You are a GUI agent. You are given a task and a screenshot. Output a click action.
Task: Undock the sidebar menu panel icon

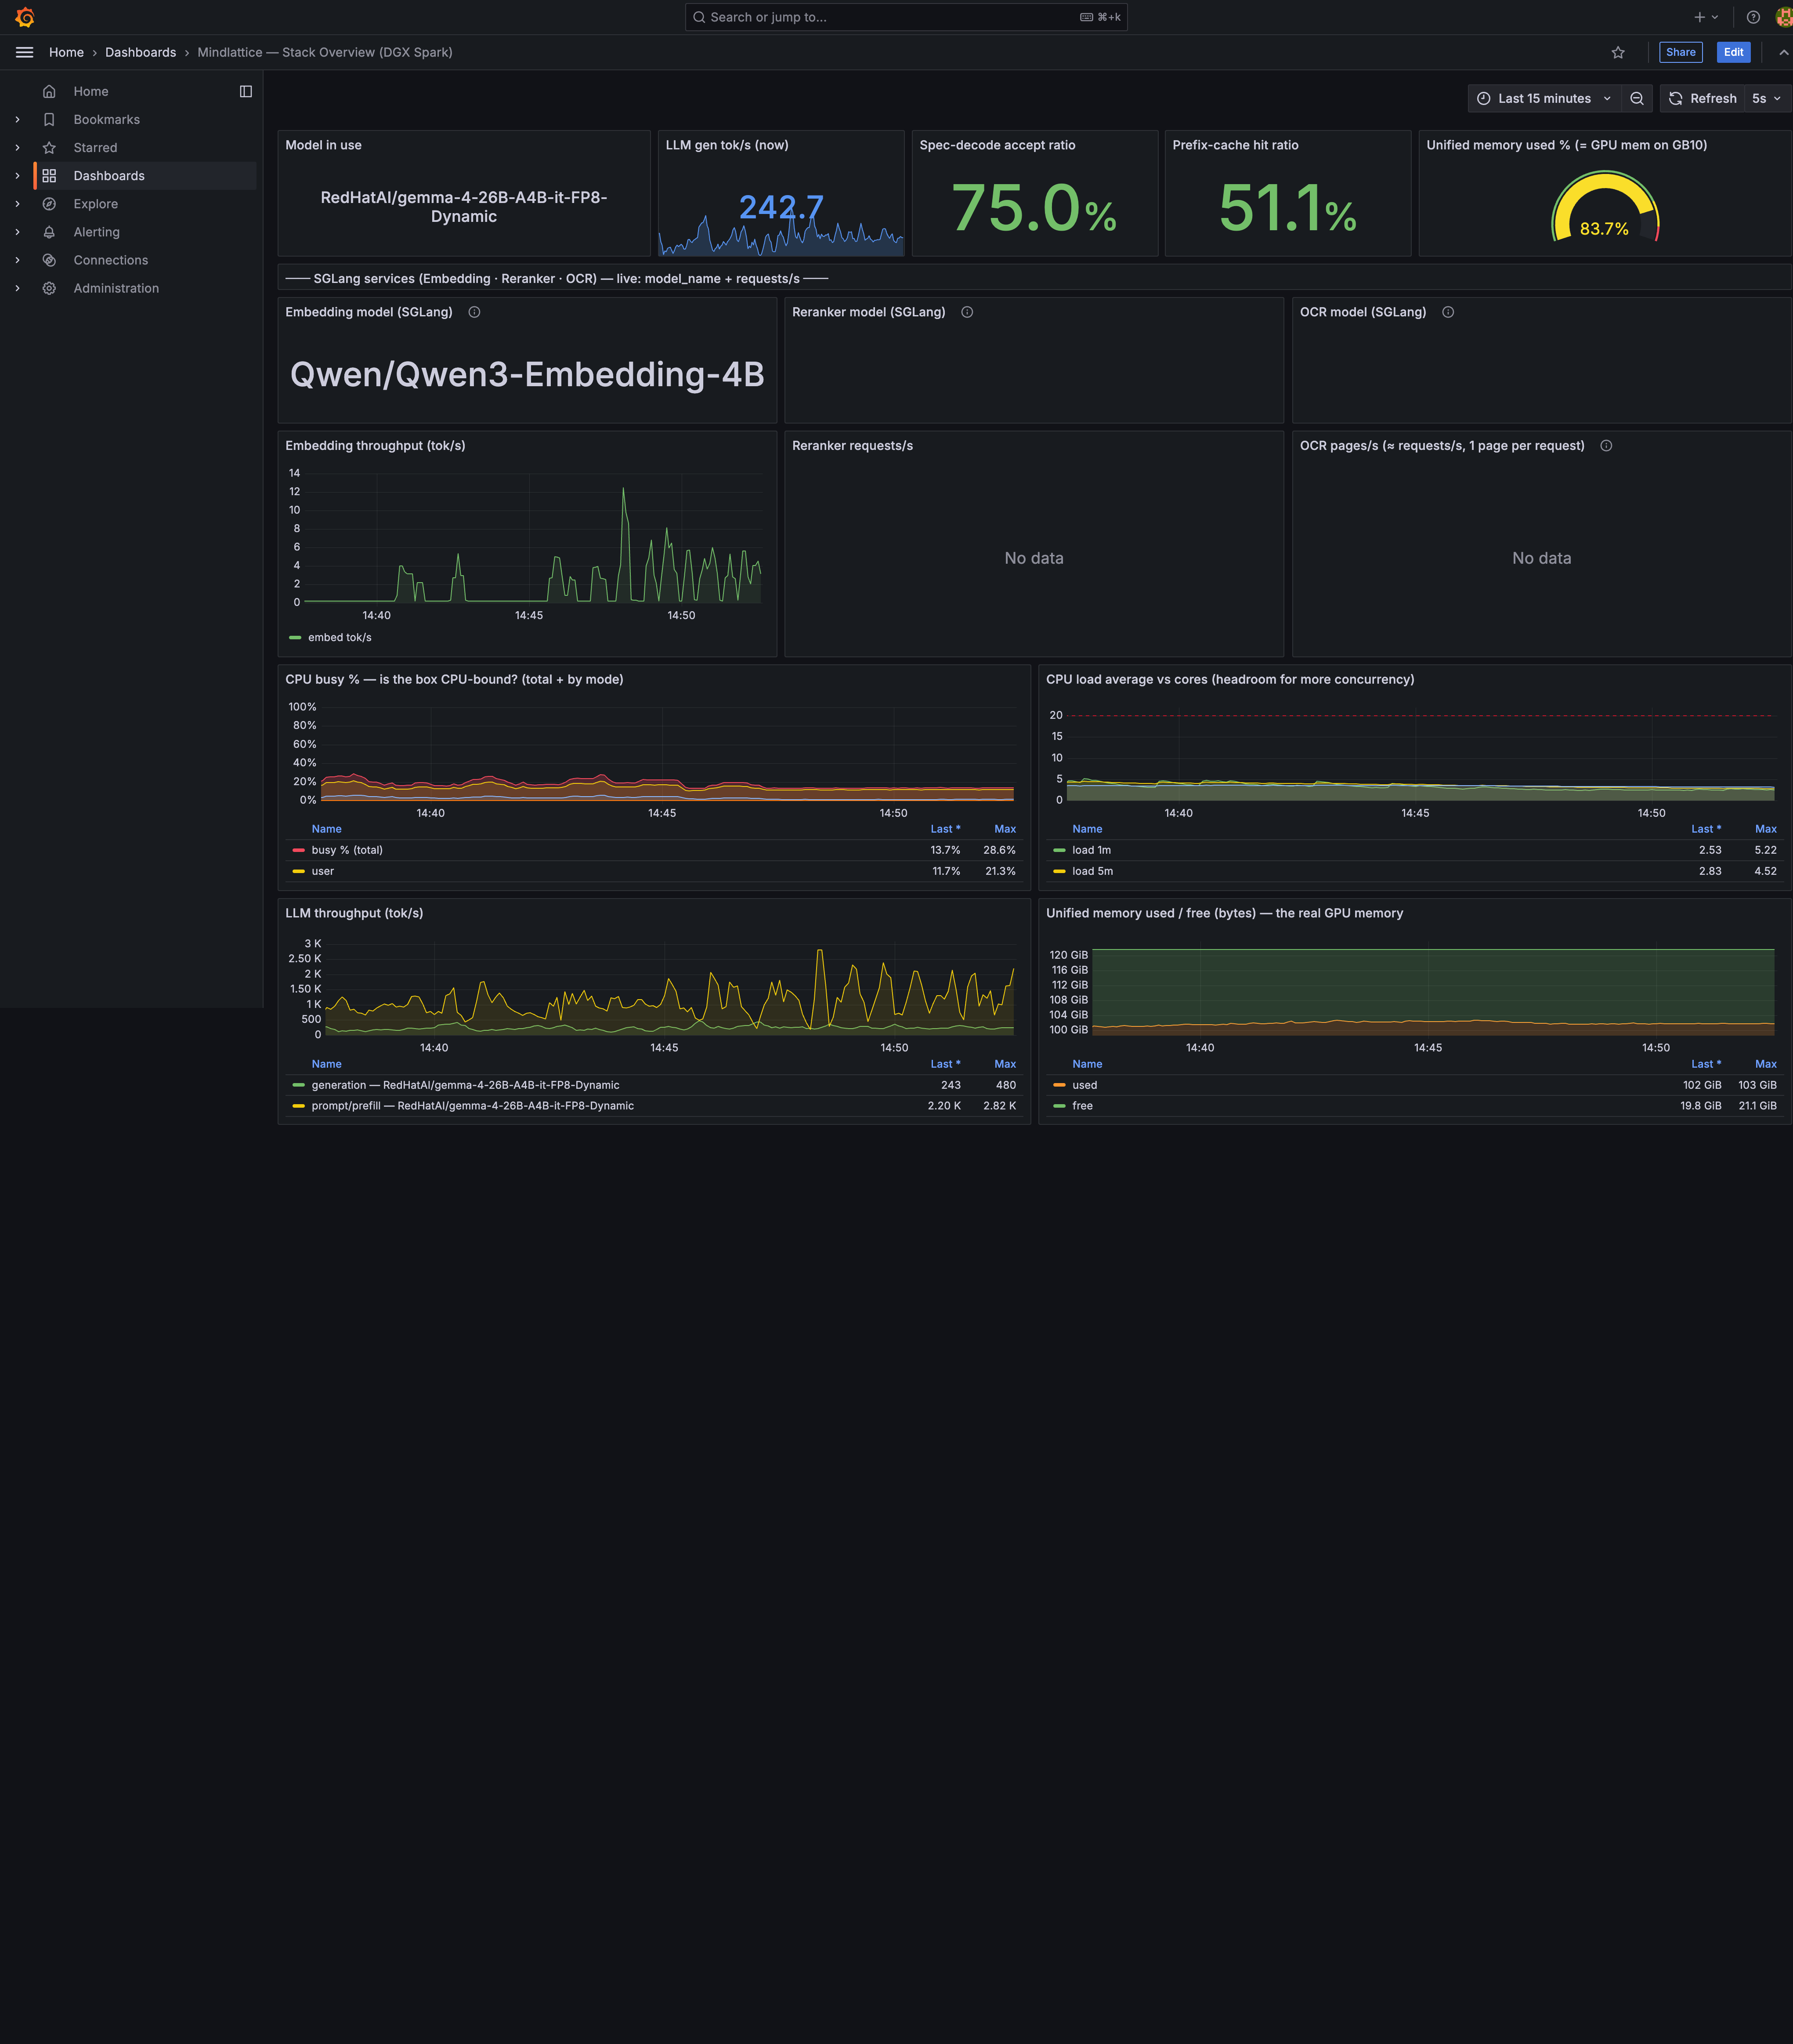246,91
